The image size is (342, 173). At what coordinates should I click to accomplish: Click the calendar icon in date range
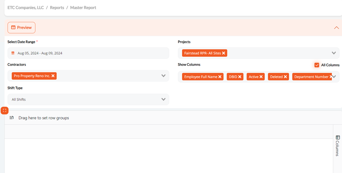pyautogui.click(x=13, y=53)
